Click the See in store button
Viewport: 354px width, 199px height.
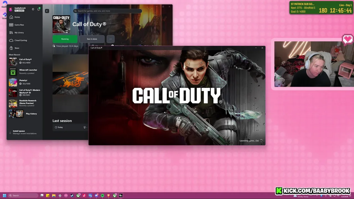[x=92, y=39]
